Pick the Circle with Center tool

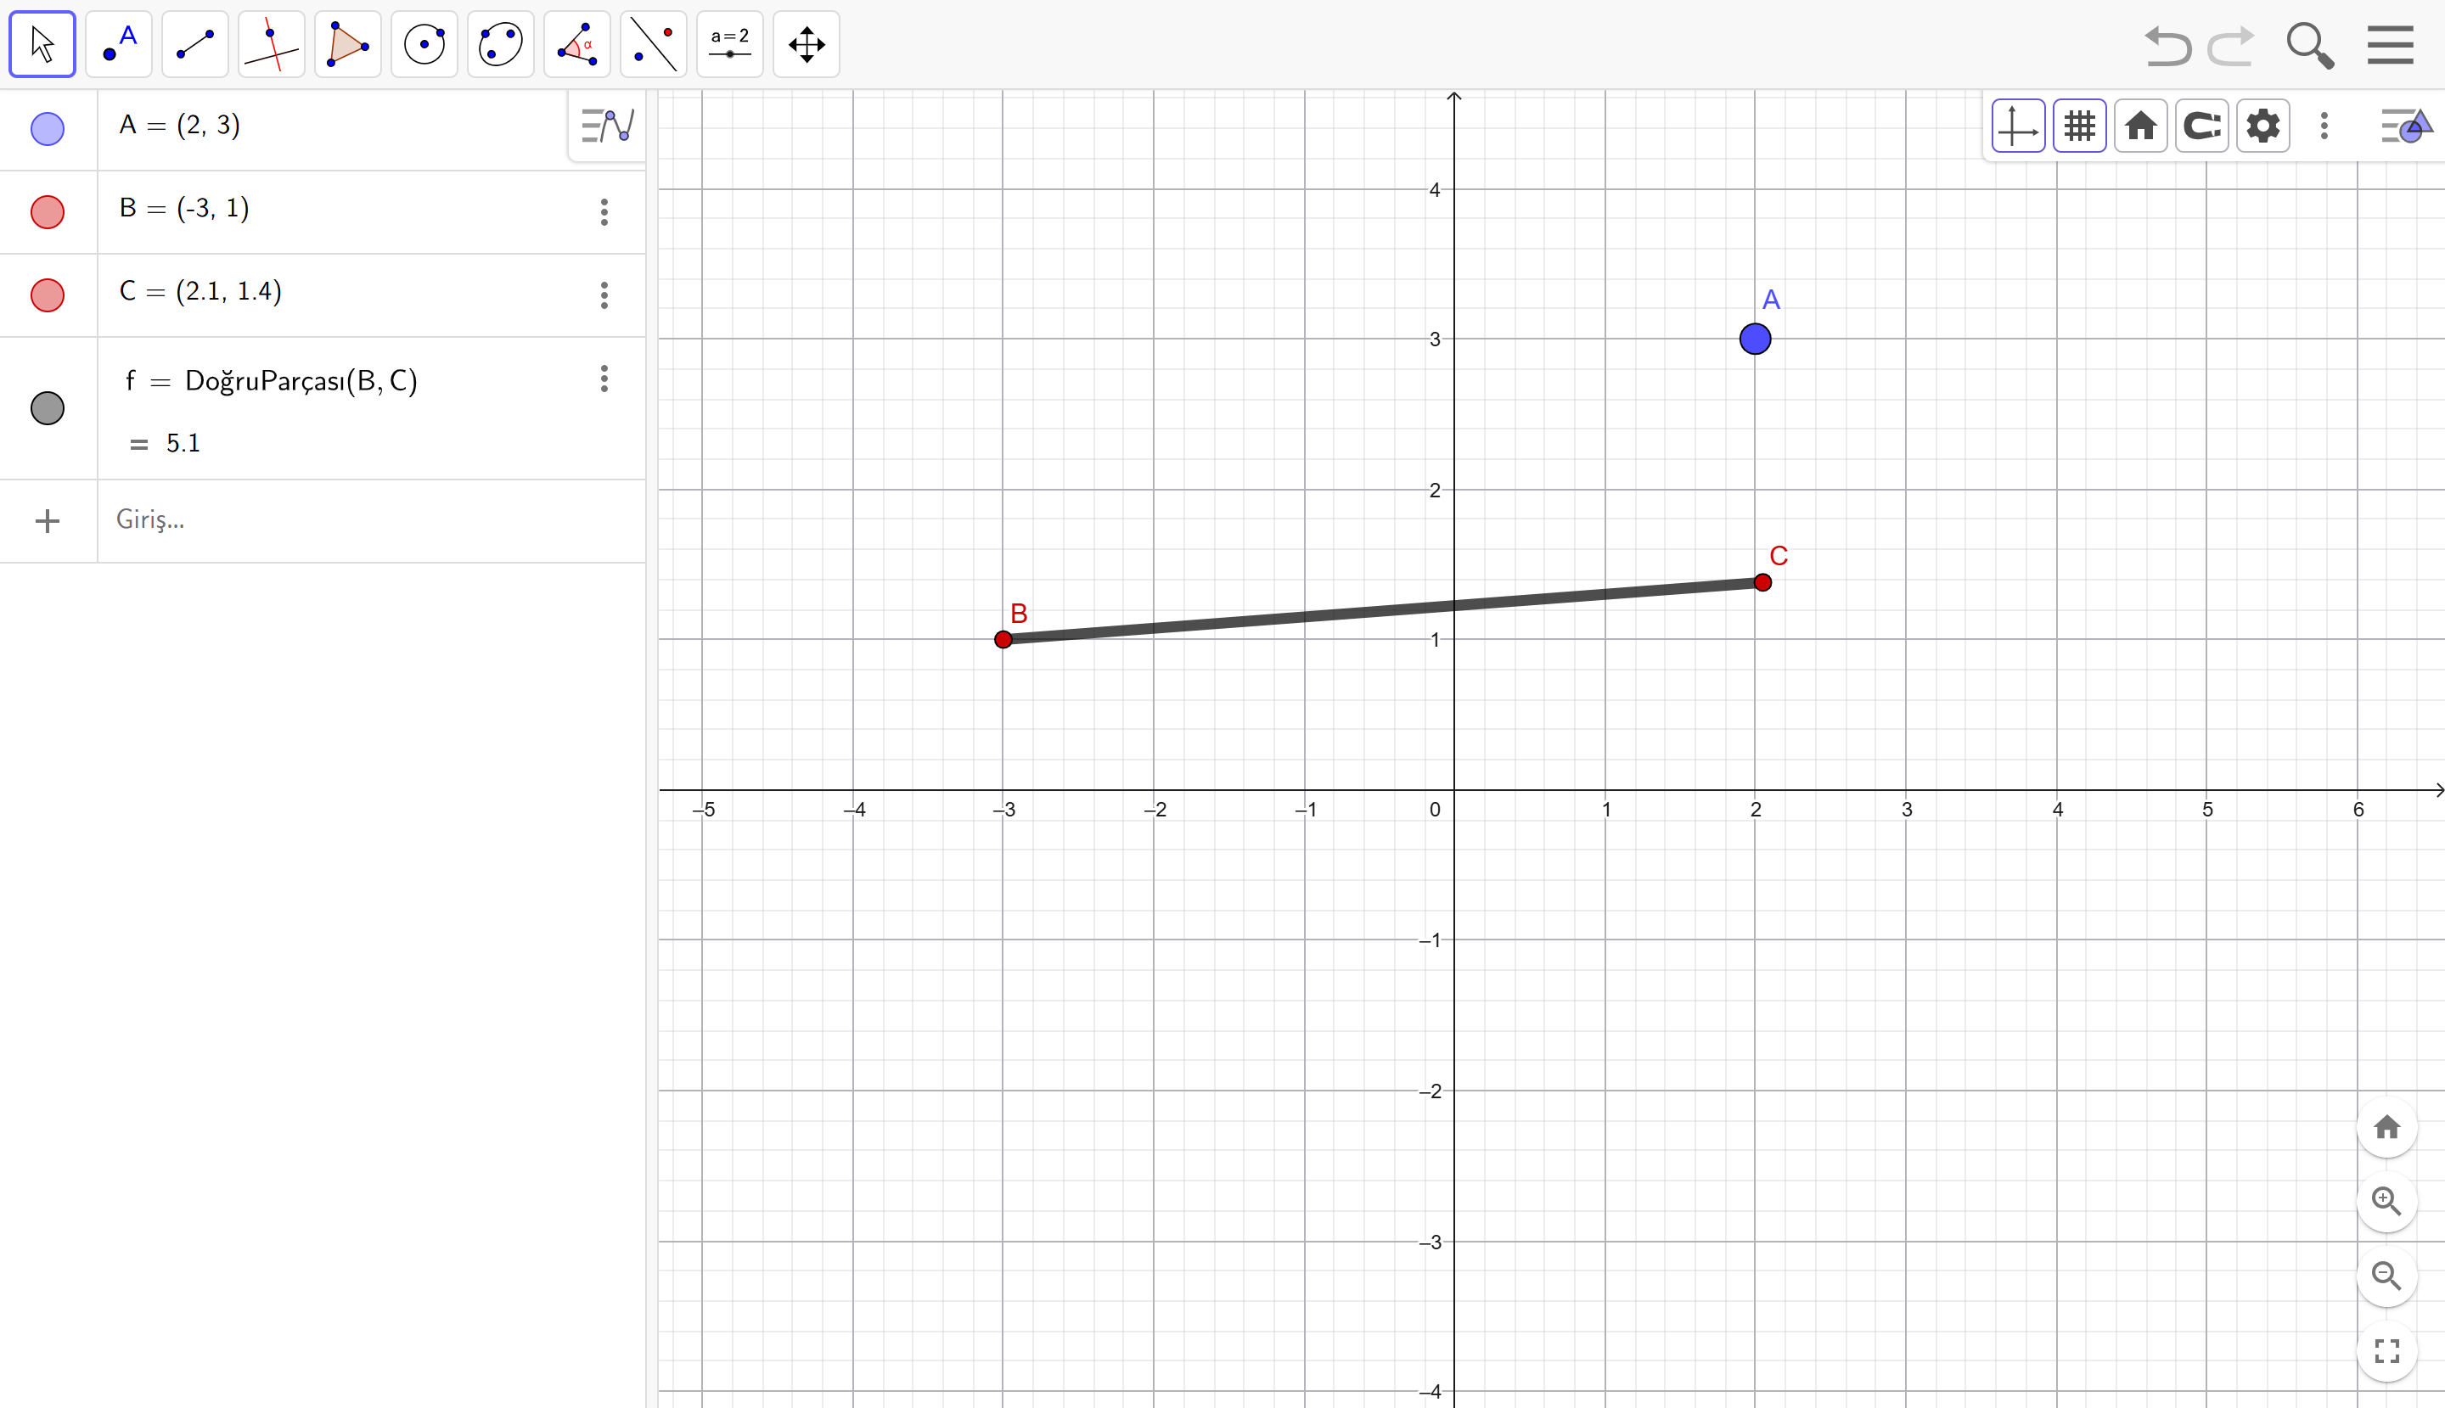tap(424, 44)
